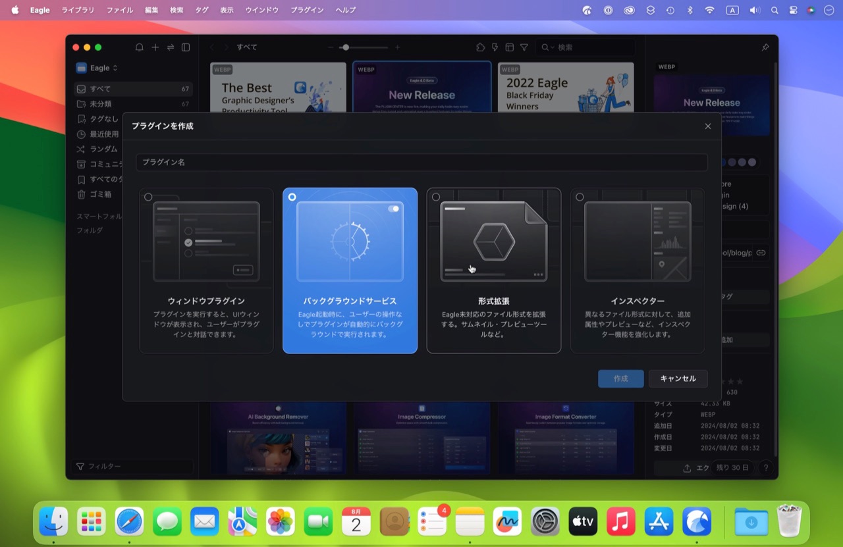The height and width of the screenshot is (547, 843).
Task: Close the プラグインを作成 dialog
Action: (x=708, y=126)
